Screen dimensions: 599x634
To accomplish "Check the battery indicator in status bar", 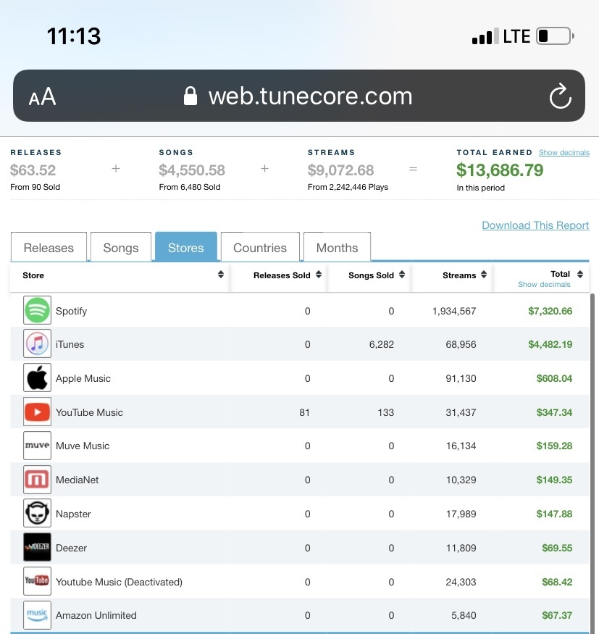I will pyautogui.click(x=555, y=36).
